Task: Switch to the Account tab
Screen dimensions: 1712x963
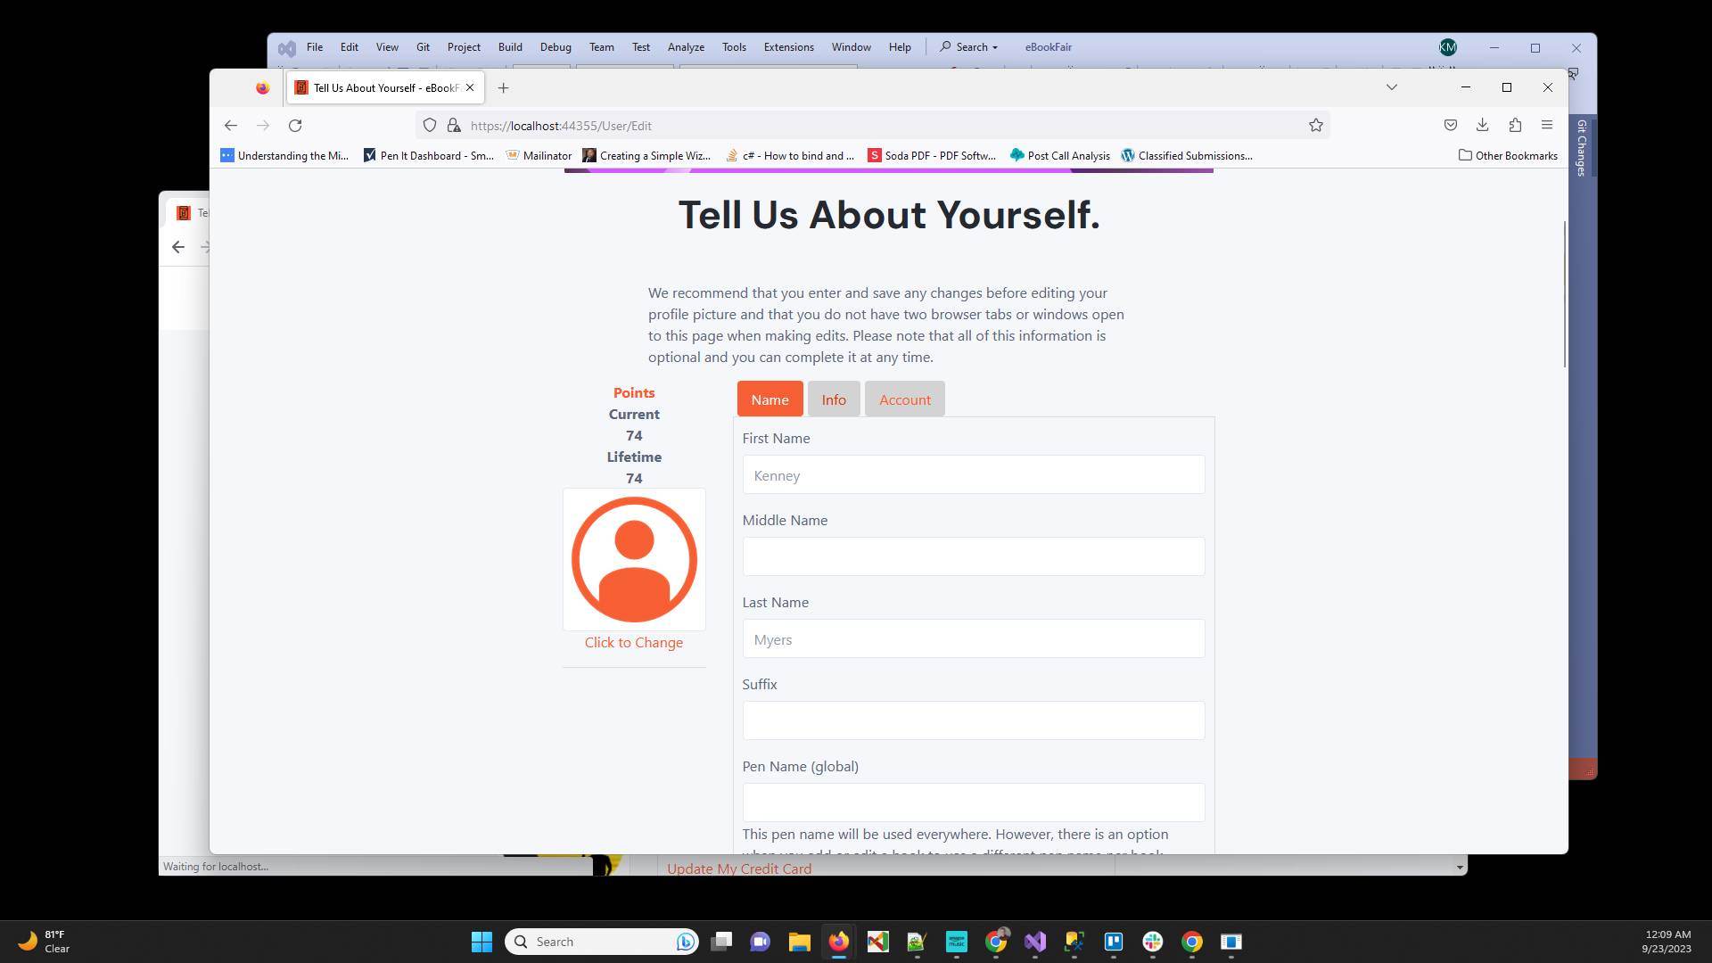Action: tap(904, 399)
